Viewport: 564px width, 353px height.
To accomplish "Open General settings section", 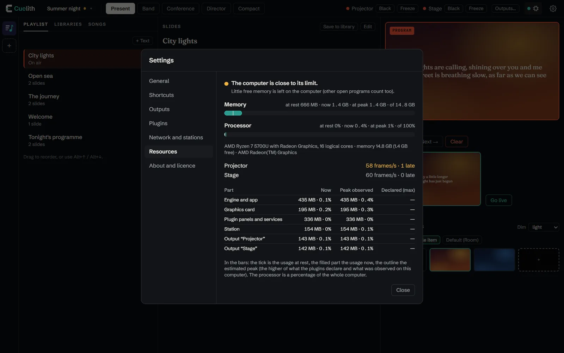I will pos(179,81).
